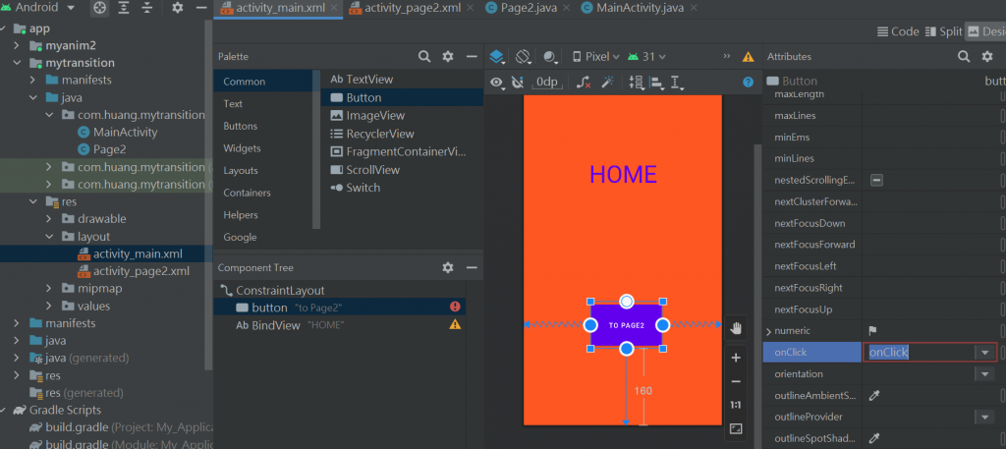Open the Pack vertical arrows icon
The image size is (1006, 449).
(636, 83)
